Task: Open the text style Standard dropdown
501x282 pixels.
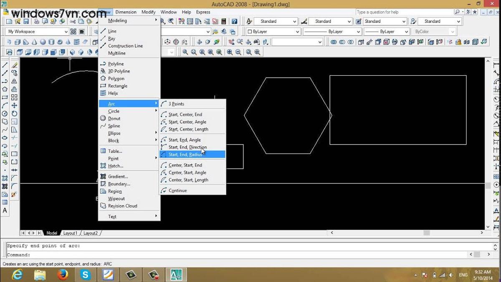Action: (276, 21)
